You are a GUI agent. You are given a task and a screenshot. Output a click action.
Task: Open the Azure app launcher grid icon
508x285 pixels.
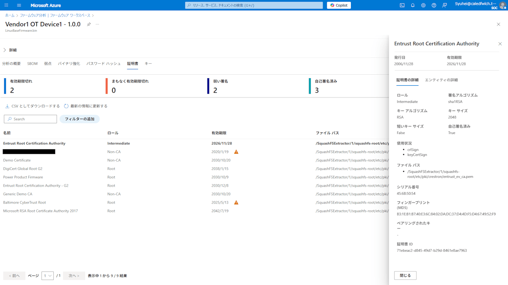pos(6,5)
